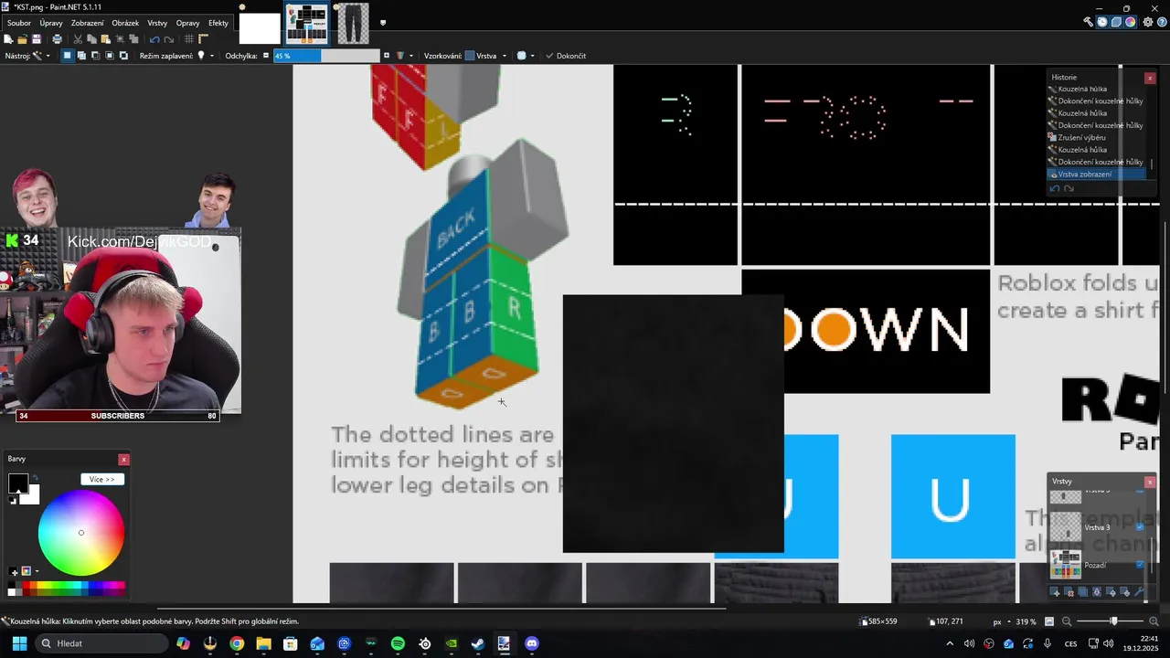Open the Tools window via hammer icon
1170x658 pixels.
[1088, 22]
